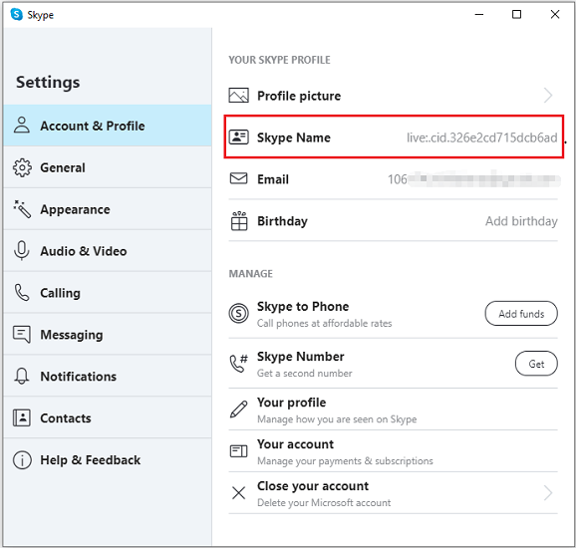
Task: Close the Skype window
Action: (555, 14)
